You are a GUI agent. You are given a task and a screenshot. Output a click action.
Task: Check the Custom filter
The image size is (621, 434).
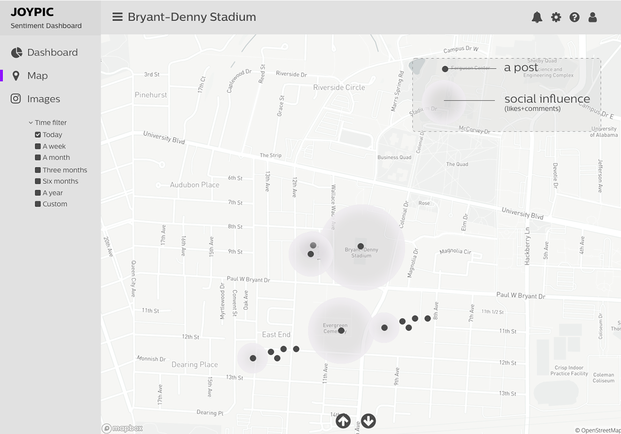pos(38,204)
